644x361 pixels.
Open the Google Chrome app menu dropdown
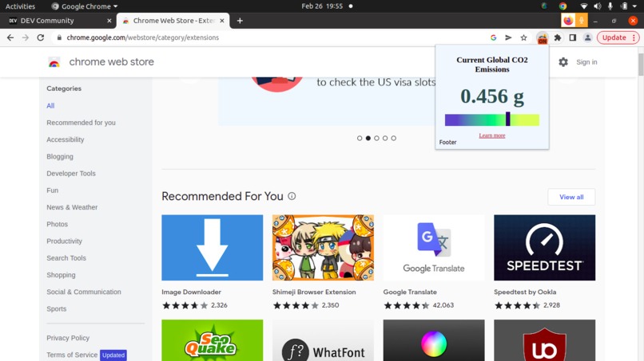pyautogui.click(x=85, y=6)
